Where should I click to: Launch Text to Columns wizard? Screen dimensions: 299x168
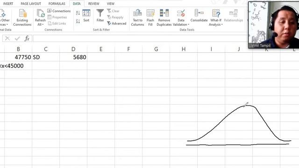137,18
